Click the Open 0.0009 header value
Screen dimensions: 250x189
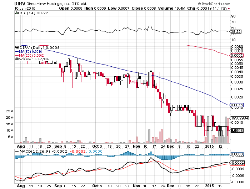pos(71,9)
